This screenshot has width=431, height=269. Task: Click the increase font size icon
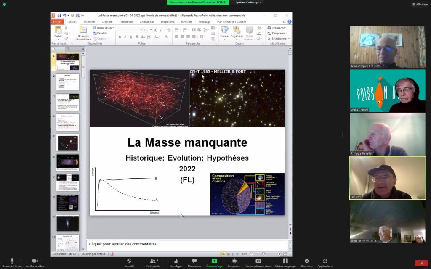pos(155,30)
